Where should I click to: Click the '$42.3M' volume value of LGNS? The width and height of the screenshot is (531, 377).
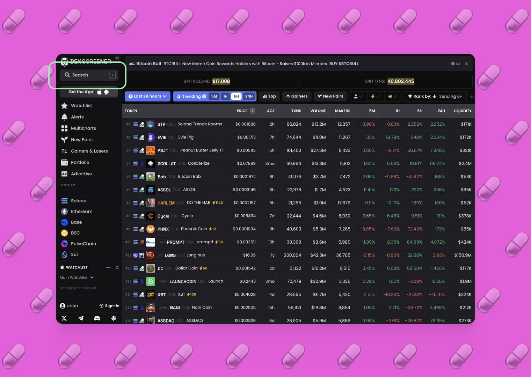click(x=318, y=255)
